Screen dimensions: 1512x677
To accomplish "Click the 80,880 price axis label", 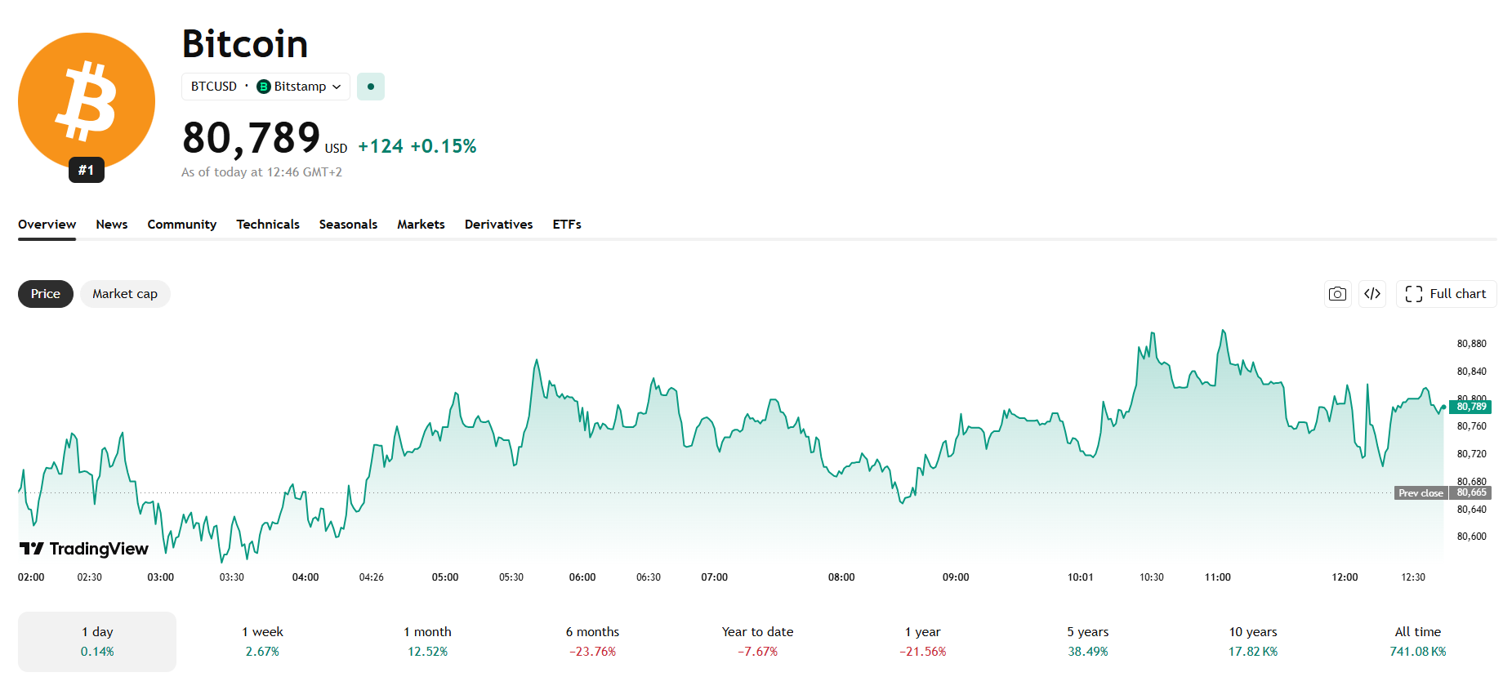I will (1472, 344).
